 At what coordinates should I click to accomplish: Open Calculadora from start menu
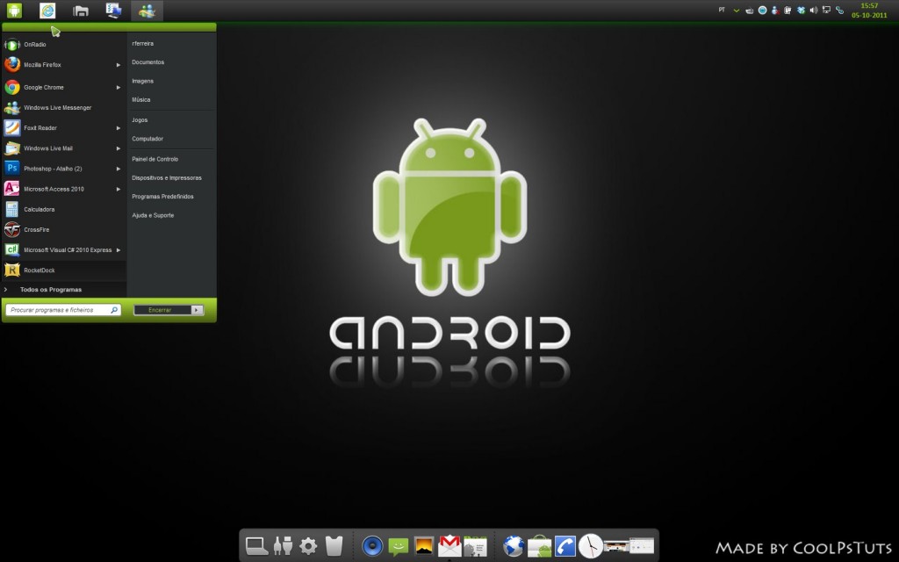(x=63, y=209)
